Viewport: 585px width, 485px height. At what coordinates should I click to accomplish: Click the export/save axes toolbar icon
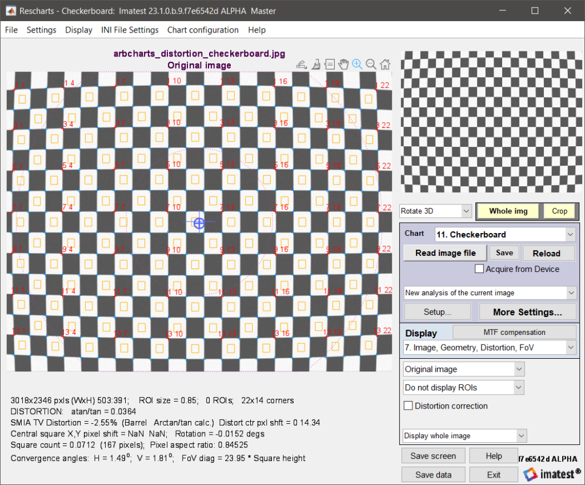pos(302,64)
